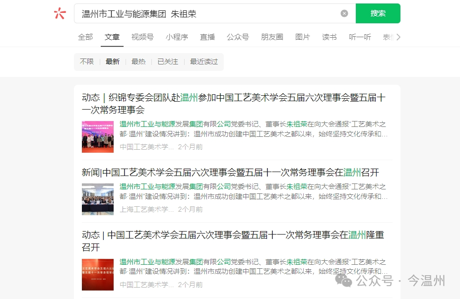Choose the 不限 filter option

tap(87, 61)
